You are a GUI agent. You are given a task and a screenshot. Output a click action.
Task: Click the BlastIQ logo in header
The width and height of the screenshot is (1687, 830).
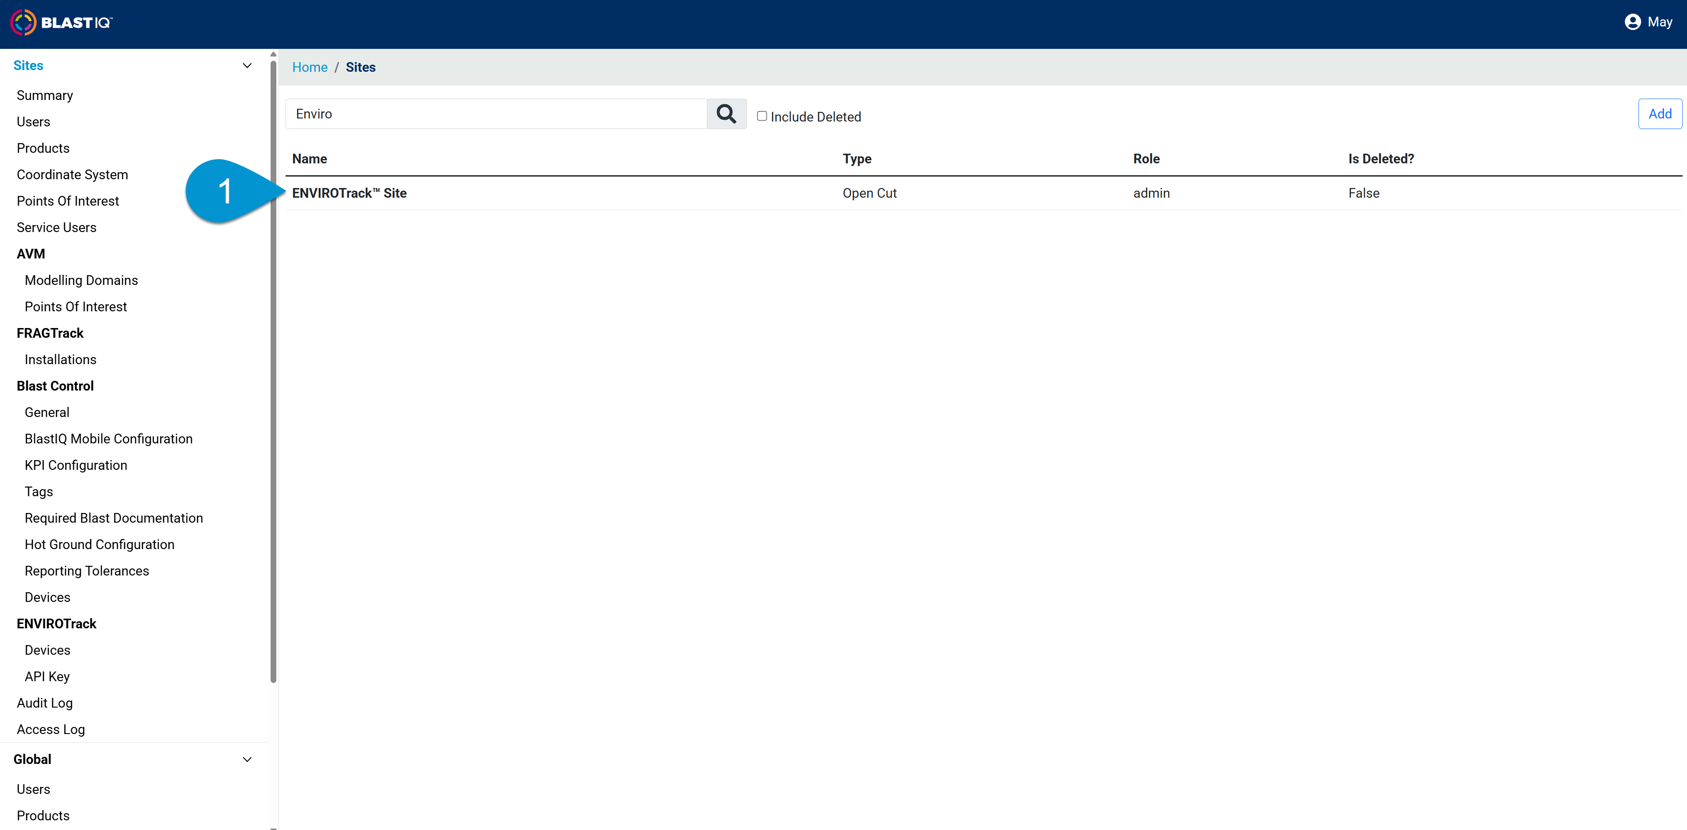(x=62, y=23)
